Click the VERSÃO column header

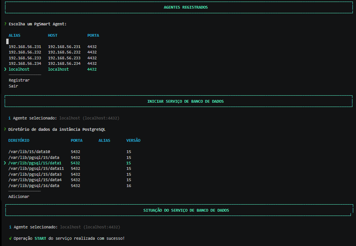133,141
